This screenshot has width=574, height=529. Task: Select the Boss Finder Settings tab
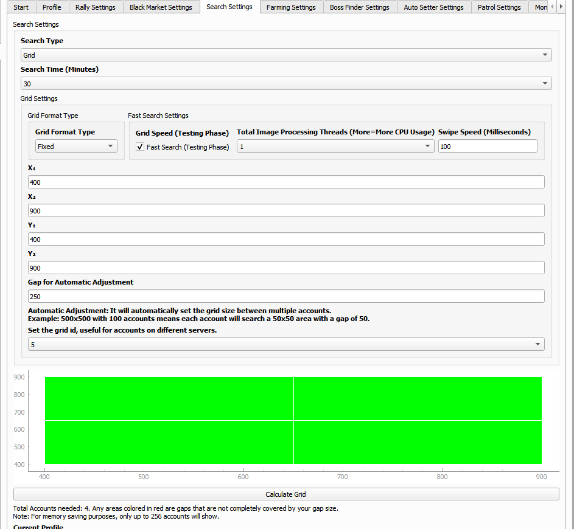pyautogui.click(x=359, y=7)
